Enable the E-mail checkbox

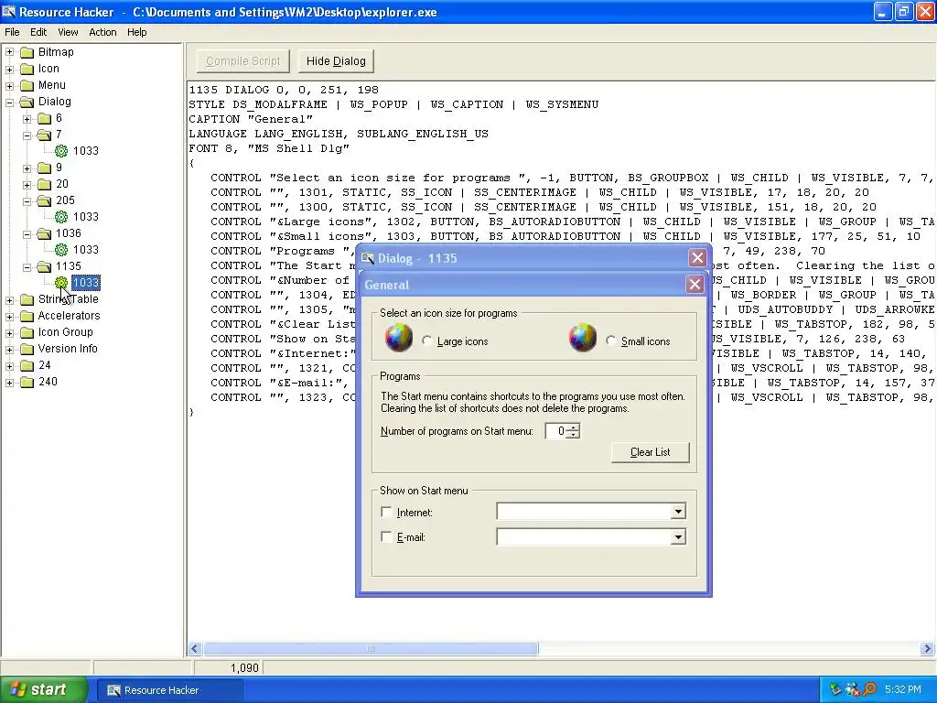[387, 536]
